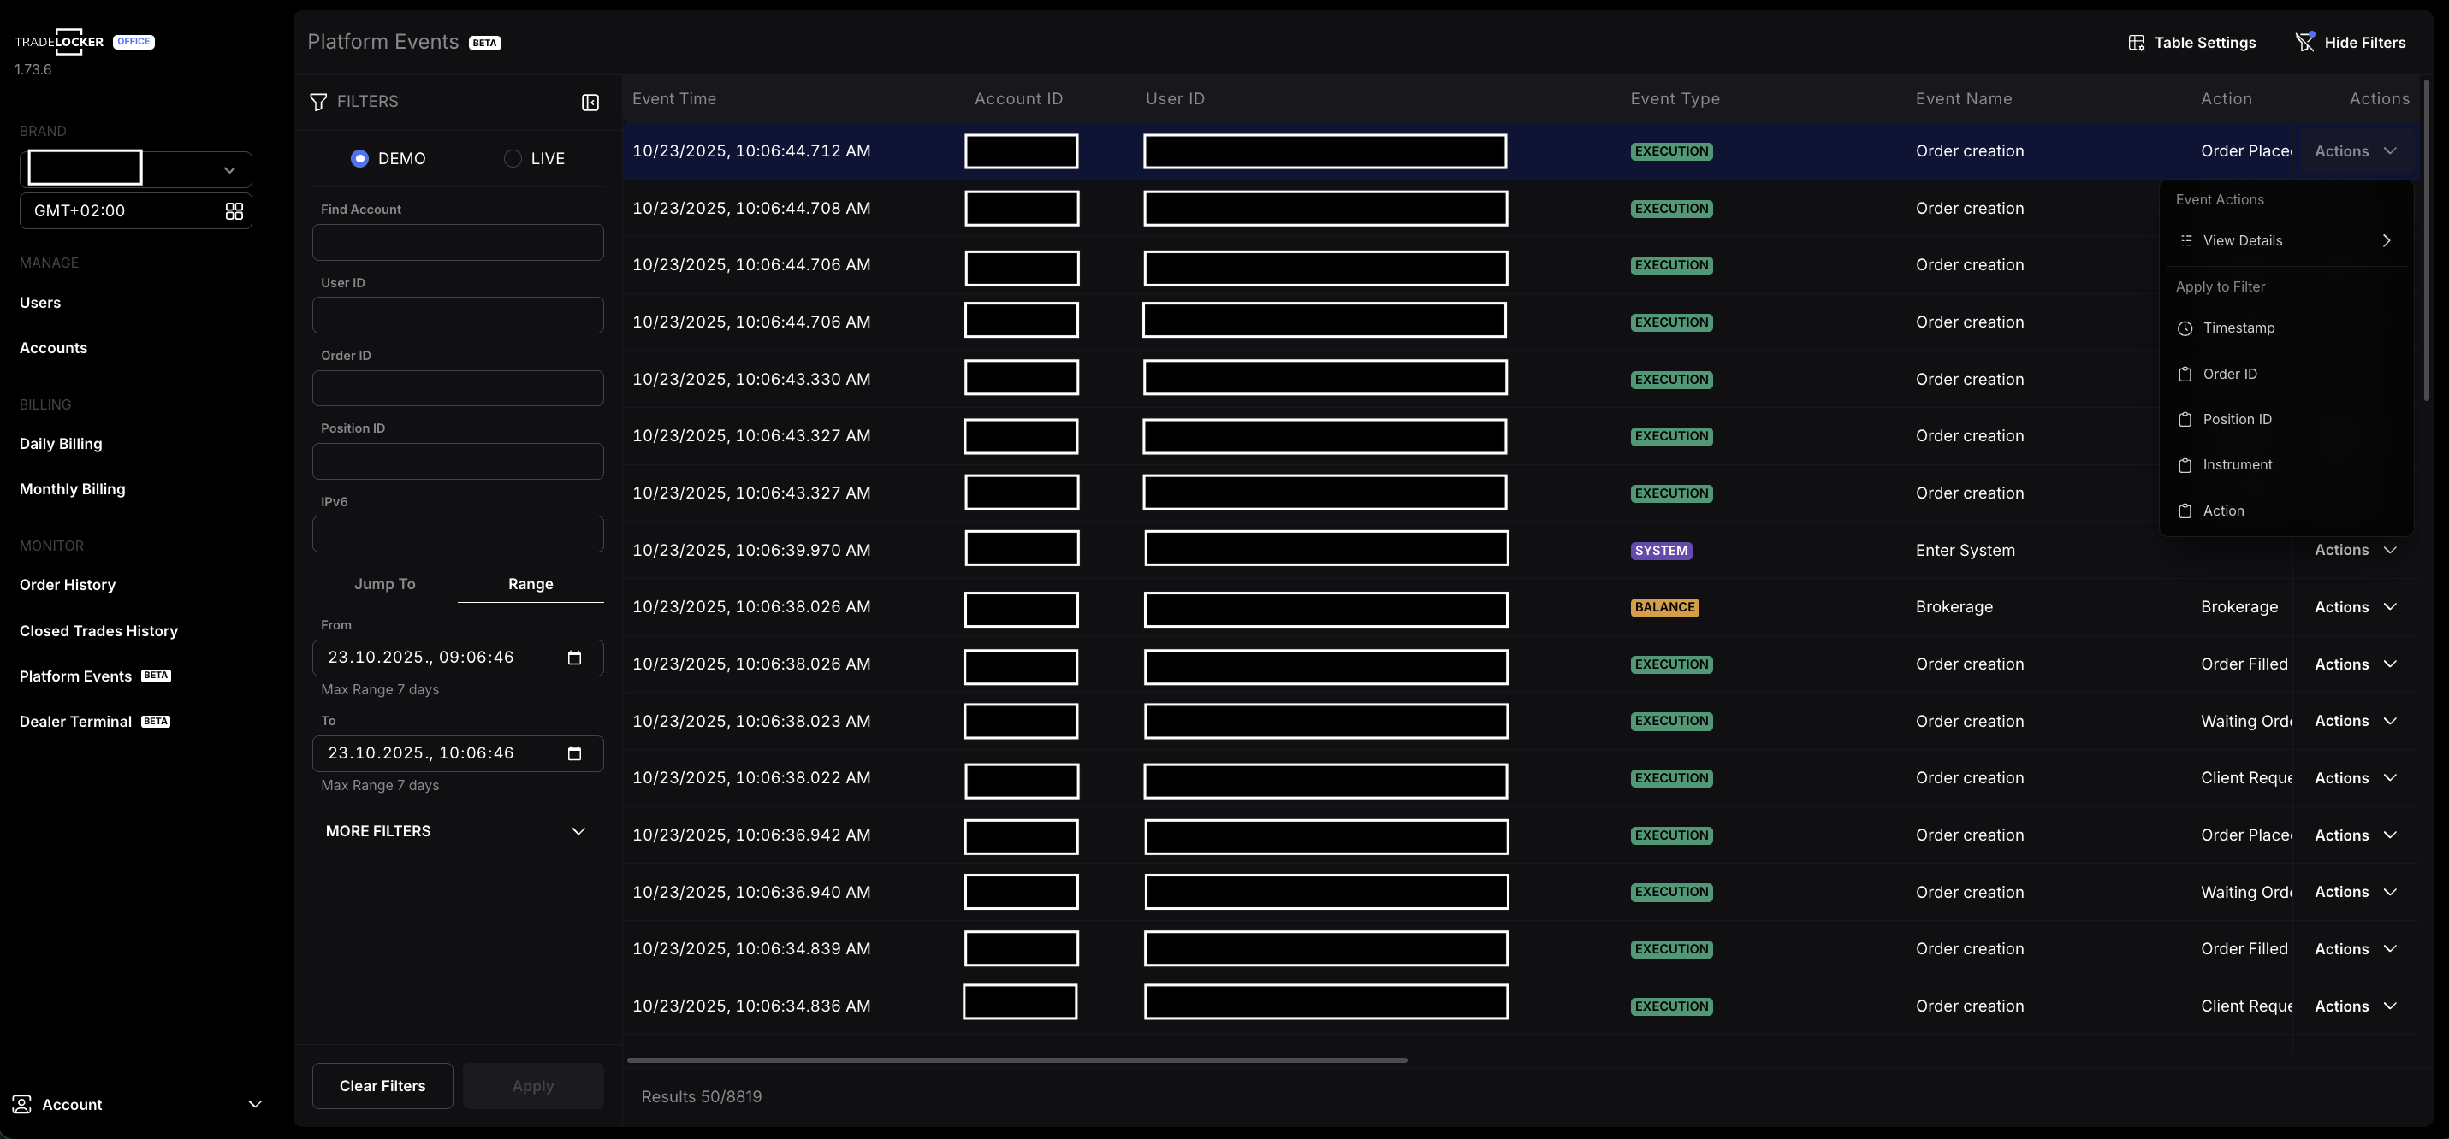Click the funnel icon beside the FILTERS heading
This screenshot has width=2449, height=1139.
tap(318, 101)
